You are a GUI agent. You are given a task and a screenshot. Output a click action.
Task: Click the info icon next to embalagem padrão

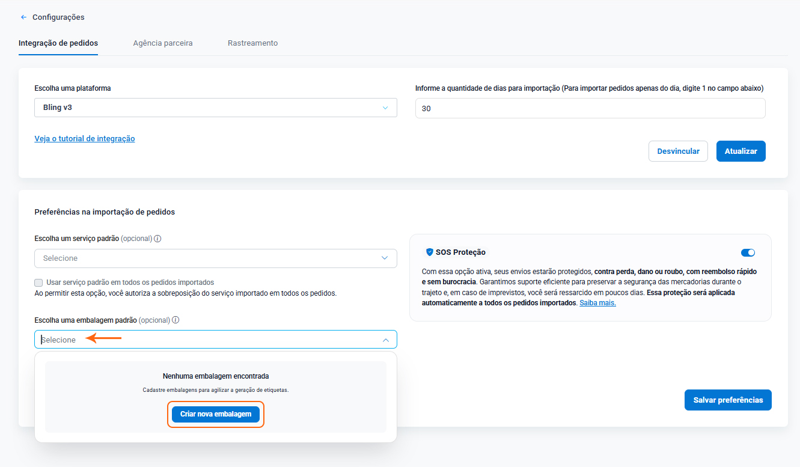[x=176, y=320]
